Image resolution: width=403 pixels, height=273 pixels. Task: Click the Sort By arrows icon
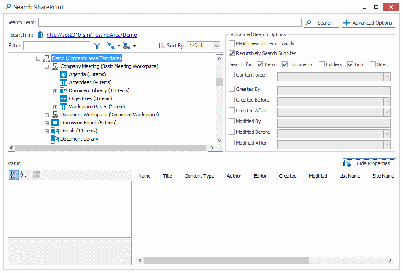click(x=161, y=46)
